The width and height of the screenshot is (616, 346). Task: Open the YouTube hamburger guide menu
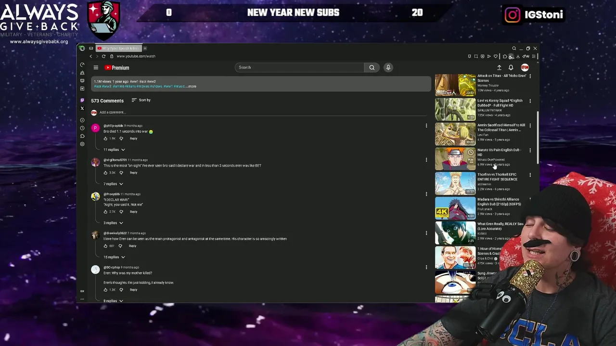click(x=96, y=68)
